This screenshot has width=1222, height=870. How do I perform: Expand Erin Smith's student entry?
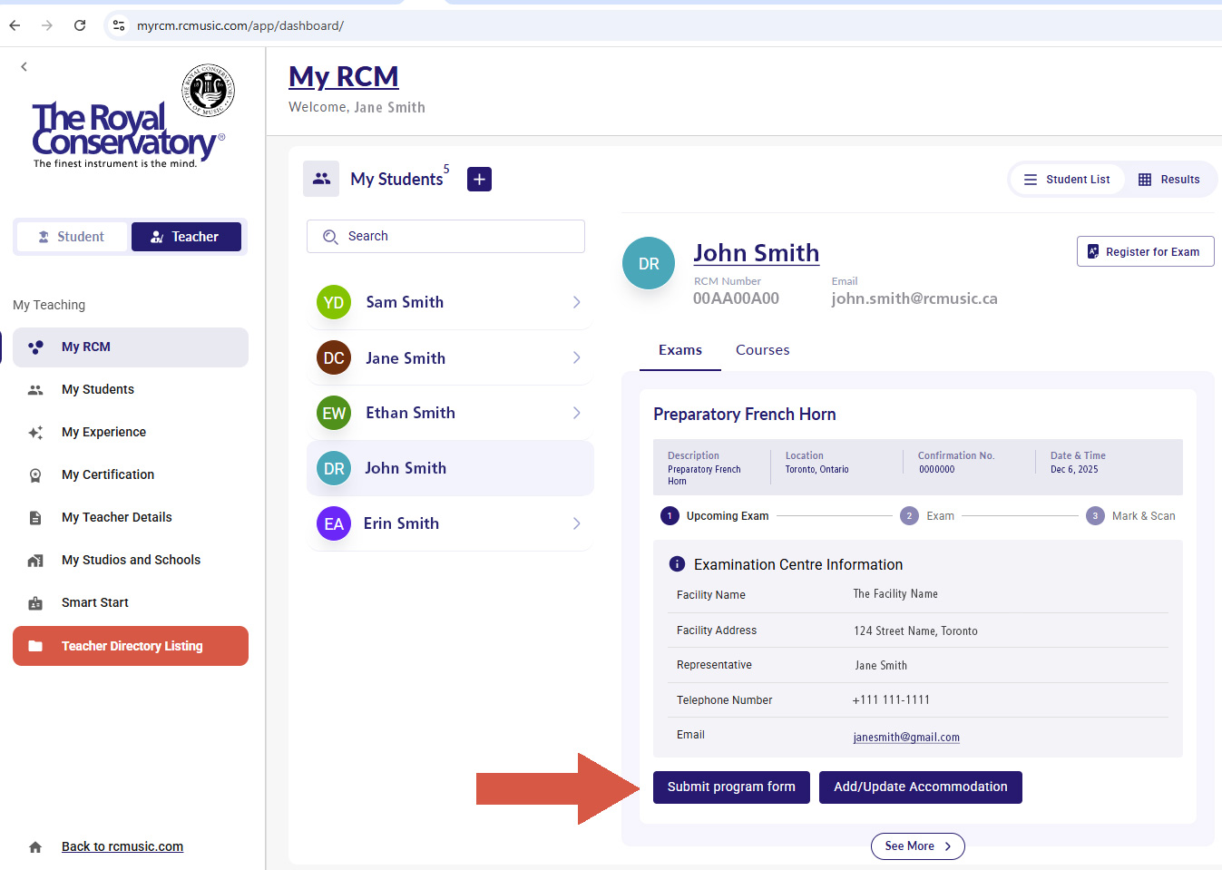575,523
